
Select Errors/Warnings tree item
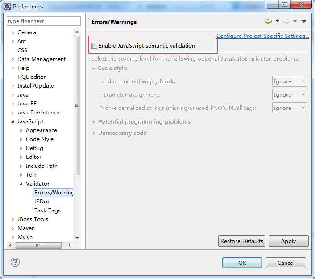coord(54,193)
